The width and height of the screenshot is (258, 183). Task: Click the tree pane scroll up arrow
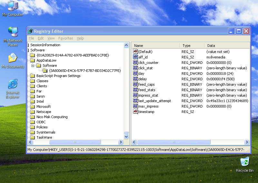[126, 45]
